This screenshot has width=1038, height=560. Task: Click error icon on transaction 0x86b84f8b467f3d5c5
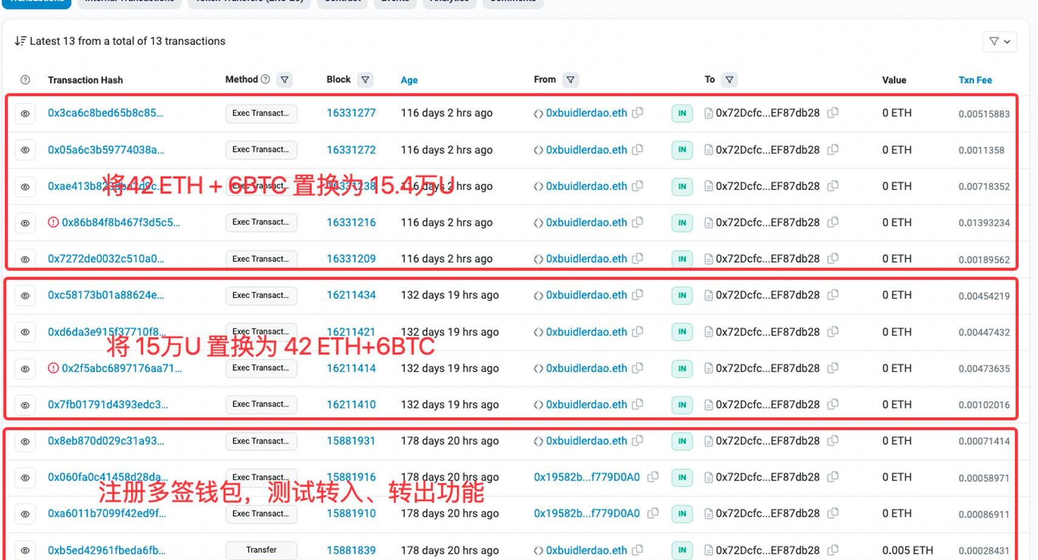coord(53,223)
